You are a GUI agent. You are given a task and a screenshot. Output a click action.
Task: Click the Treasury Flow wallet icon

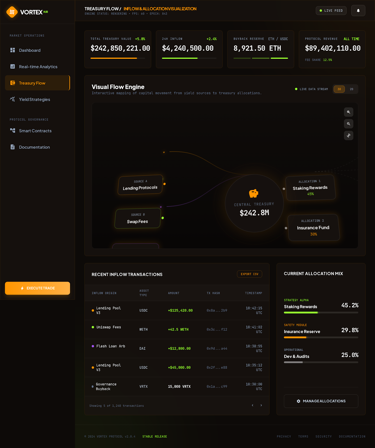point(13,83)
